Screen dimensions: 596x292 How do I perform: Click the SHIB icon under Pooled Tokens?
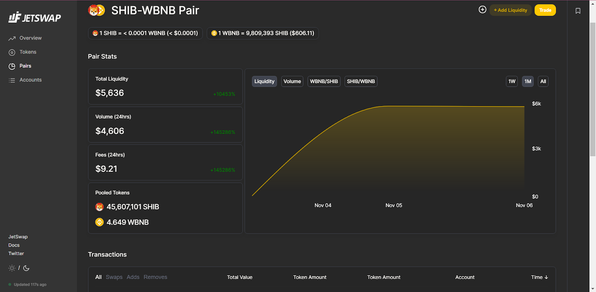(x=99, y=207)
